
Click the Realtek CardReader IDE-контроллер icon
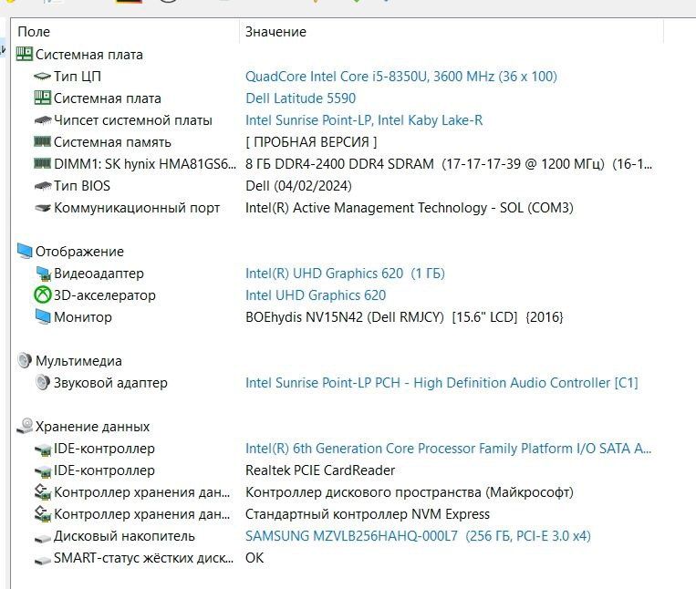click(x=43, y=470)
